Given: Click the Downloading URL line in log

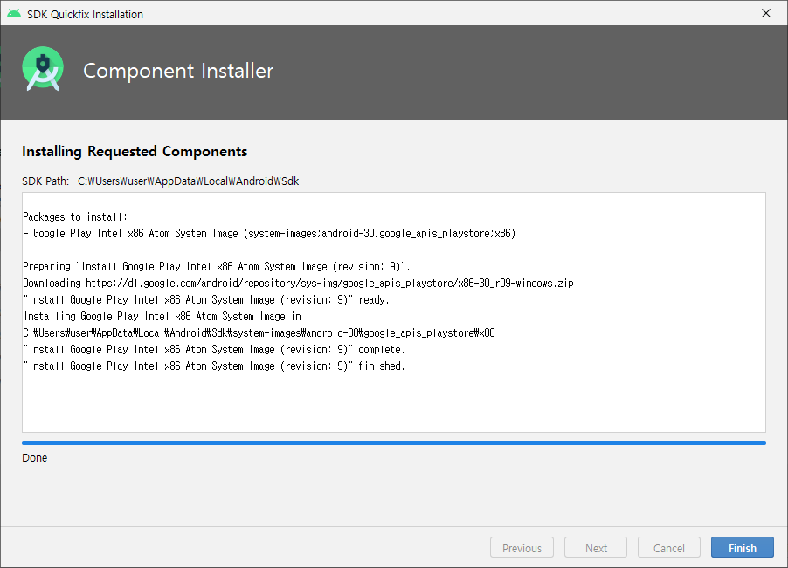Looking at the screenshot, I should click(298, 283).
